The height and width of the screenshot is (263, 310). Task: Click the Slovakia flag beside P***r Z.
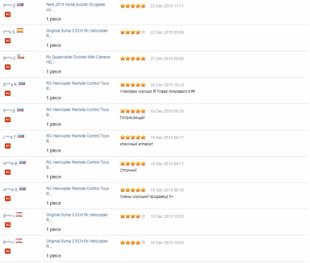(20, 4)
